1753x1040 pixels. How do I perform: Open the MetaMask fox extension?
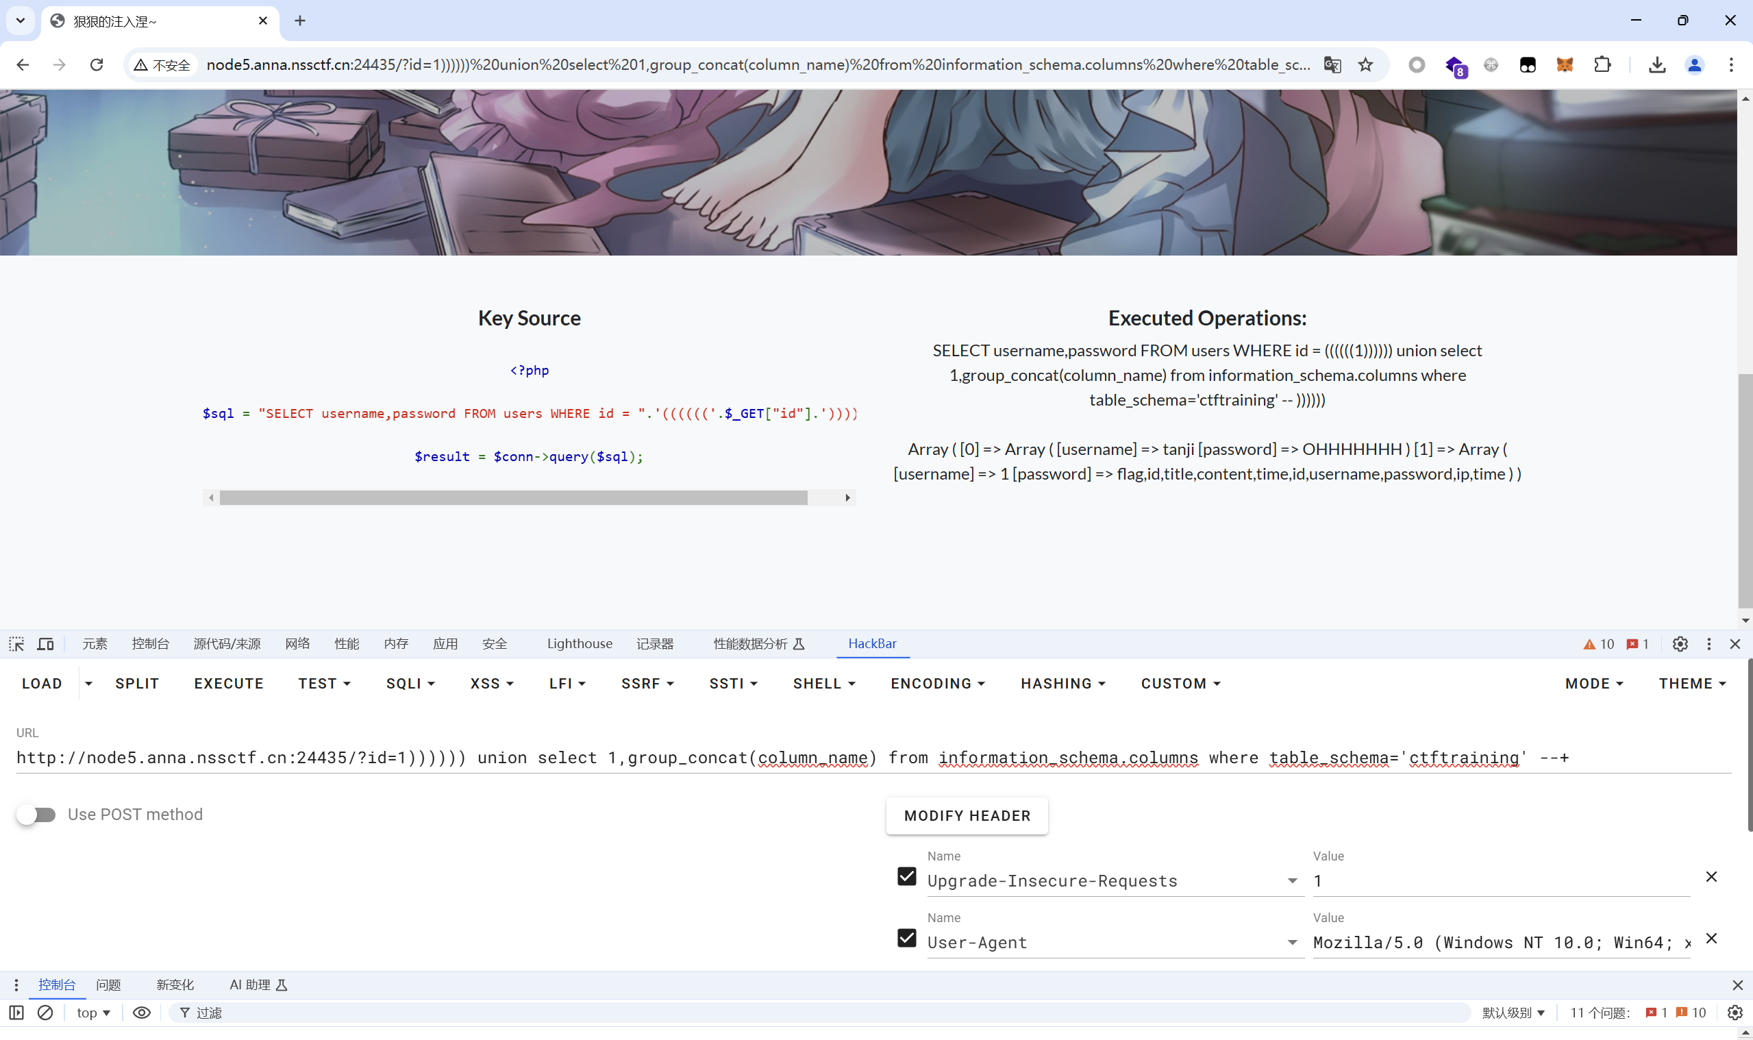[1565, 65]
